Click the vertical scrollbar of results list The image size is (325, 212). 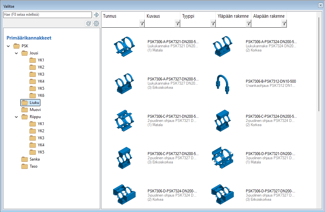point(319,64)
